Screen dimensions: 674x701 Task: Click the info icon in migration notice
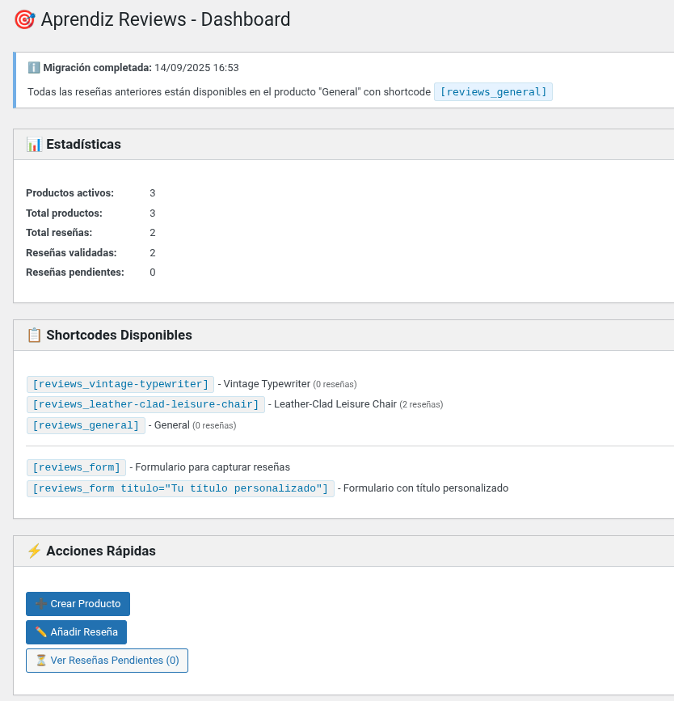pyautogui.click(x=34, y=68)
